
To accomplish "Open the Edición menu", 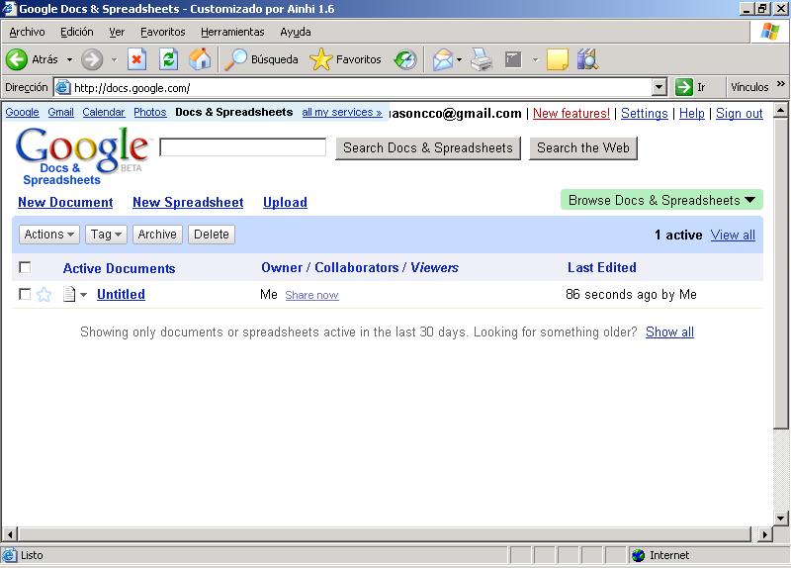I will (77, 32).
